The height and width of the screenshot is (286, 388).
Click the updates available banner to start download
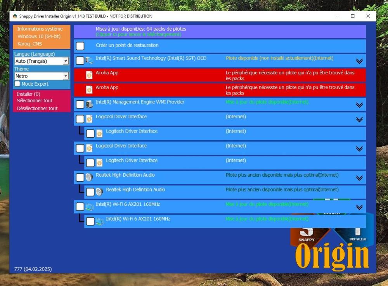coord(220,31)
